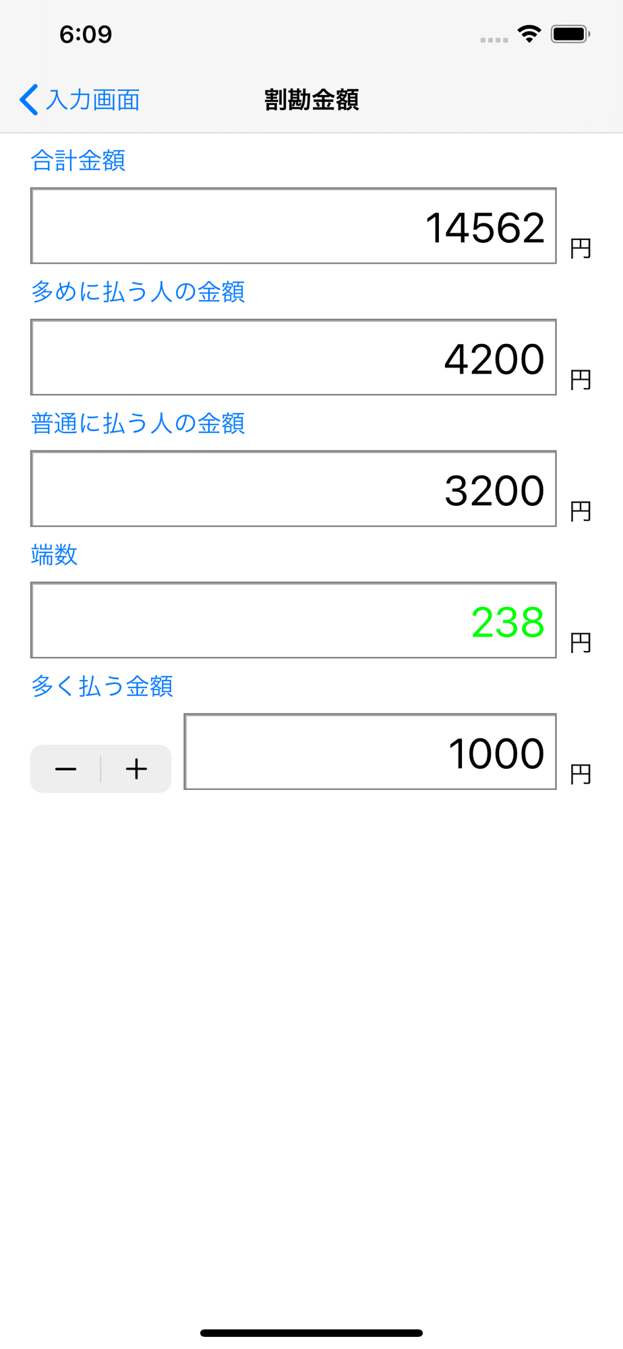Tap the 合計金額 label
Screen dimensions: 623x1349
pos(78,161)
